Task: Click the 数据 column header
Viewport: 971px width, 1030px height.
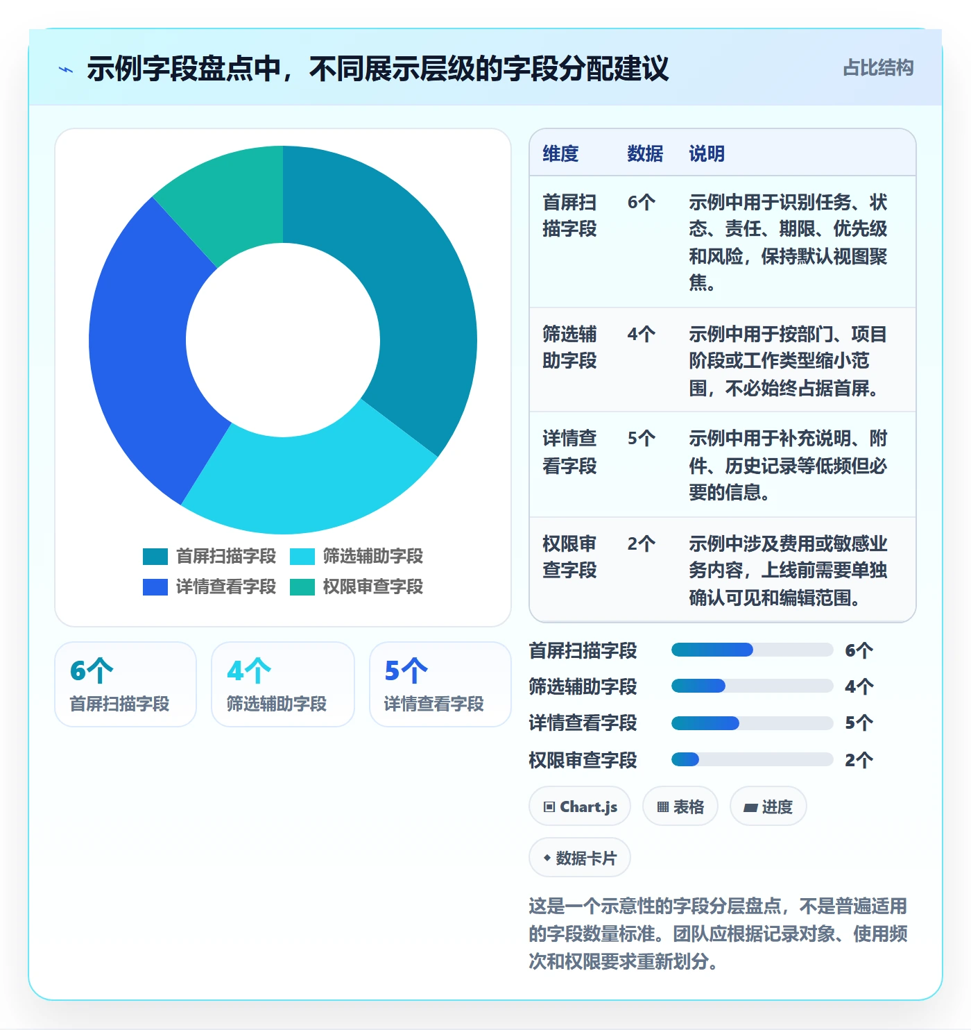Action: pos(645,153)
